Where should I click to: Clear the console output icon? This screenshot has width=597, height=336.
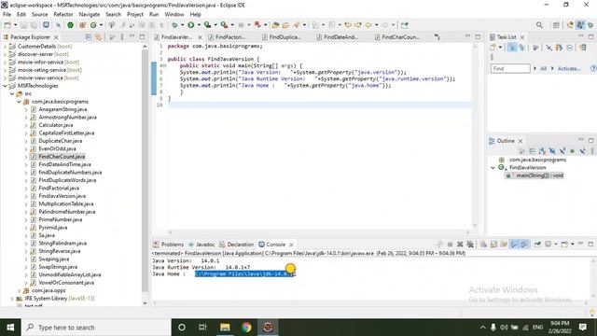pyautogui.click(x=483, y=245)
